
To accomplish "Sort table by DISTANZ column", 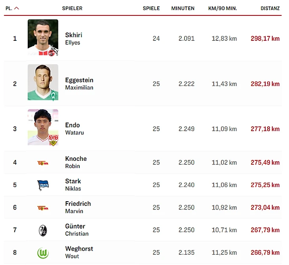I will click(270, 8).
